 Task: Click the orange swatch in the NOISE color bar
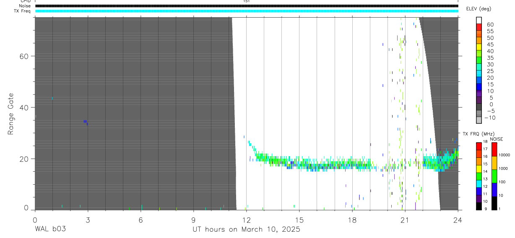click(x=494, y=162)
